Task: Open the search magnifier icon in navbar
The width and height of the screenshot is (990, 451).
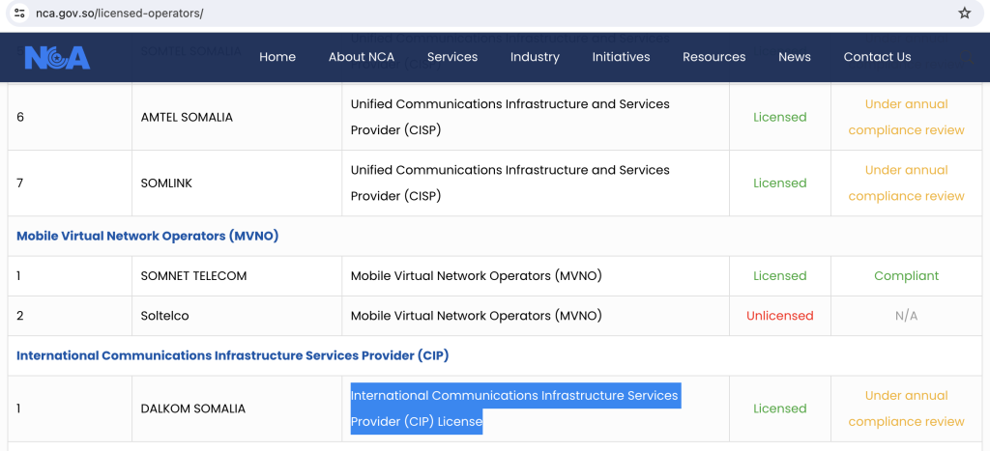Action: pos(967,57)
